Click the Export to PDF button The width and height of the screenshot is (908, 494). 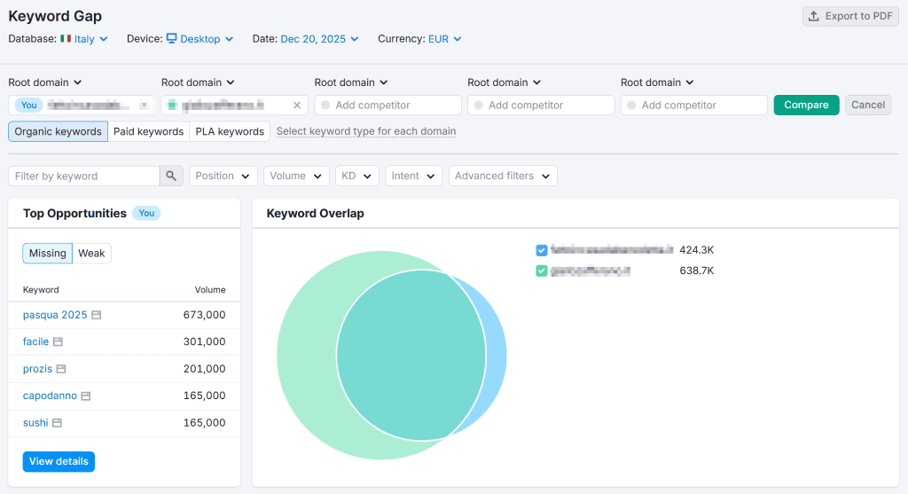click(850, 16)
